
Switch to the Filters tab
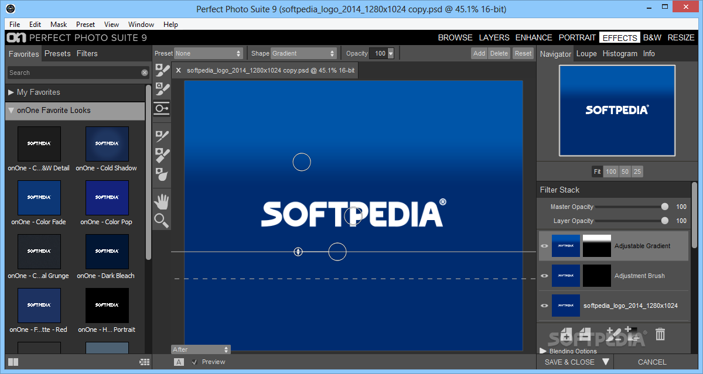click(87, 53)
